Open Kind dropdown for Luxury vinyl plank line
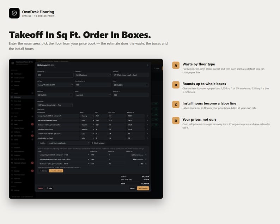The image size is (280, 224). click(x=87, y=116)
